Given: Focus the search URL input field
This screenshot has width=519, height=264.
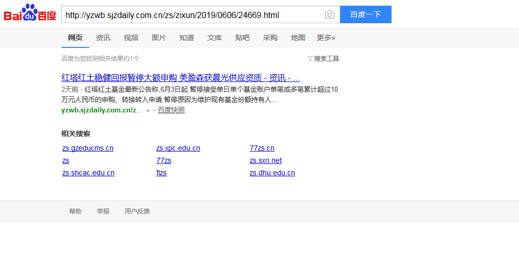Looking at the screenshot, I should click(x=191, y=15).
